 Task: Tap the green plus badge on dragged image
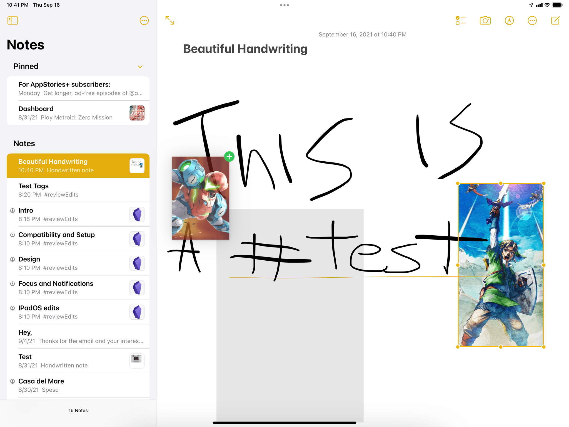(x=229, y=157)
